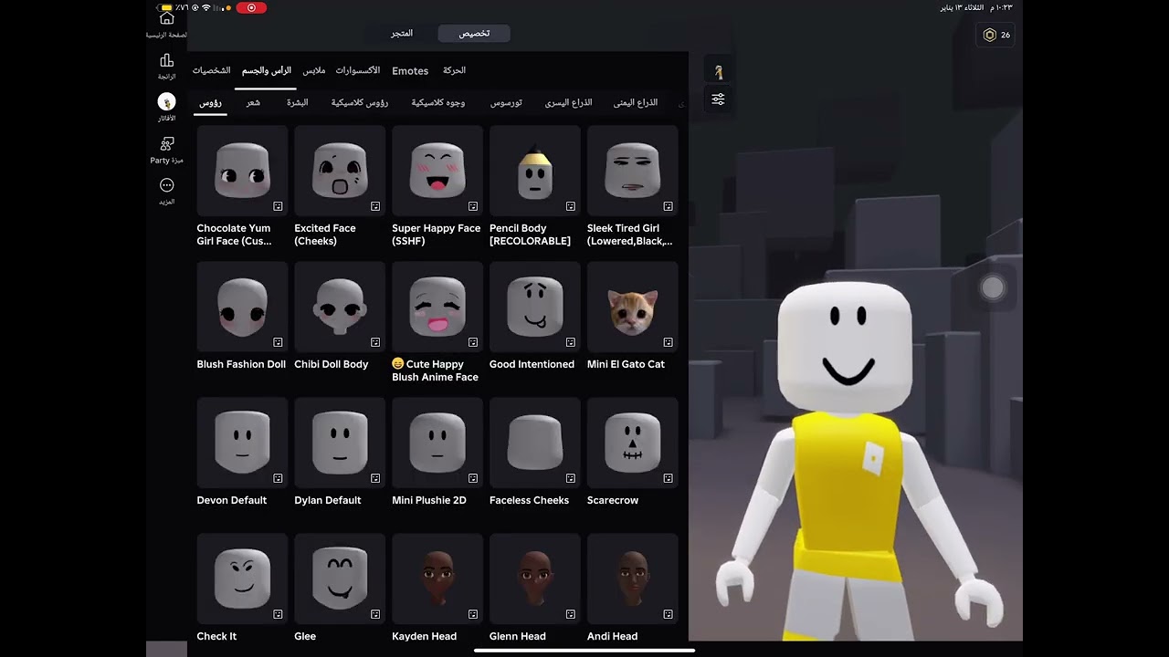Open the Charts section in the sidebar
This screenshot has width=1169, height=657.
[x=166, y=60]
